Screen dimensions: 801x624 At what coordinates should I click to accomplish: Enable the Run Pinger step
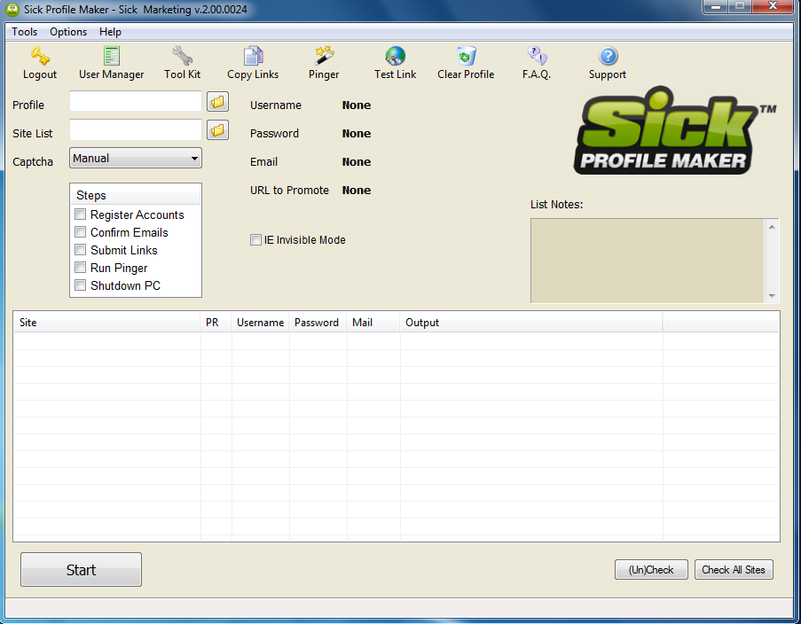pos(80,267)
